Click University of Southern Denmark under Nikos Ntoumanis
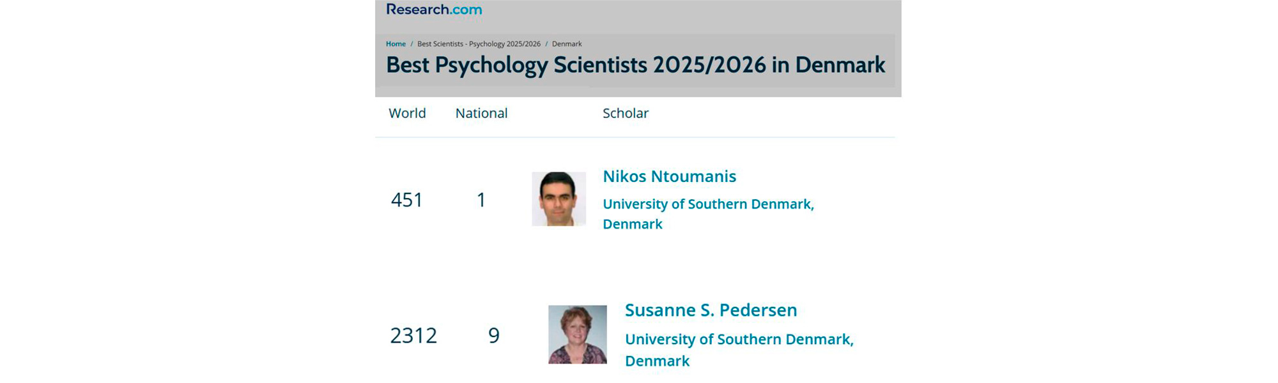Screen dimensions: 1278x383 tap(708, 204)
